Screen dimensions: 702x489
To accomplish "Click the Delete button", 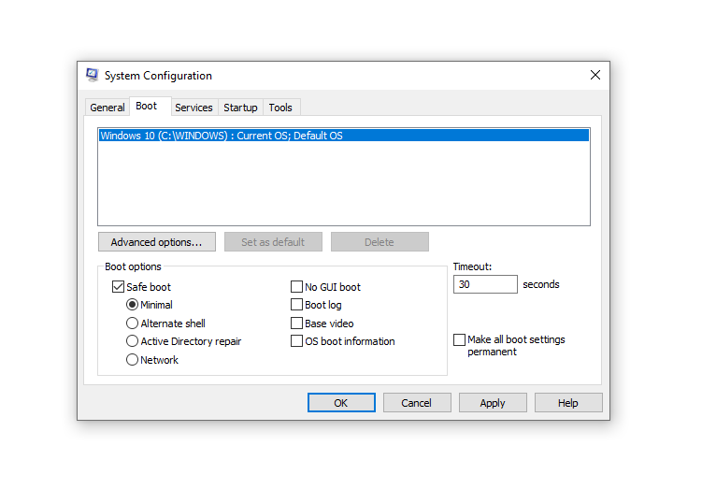I will click(380, 242).
